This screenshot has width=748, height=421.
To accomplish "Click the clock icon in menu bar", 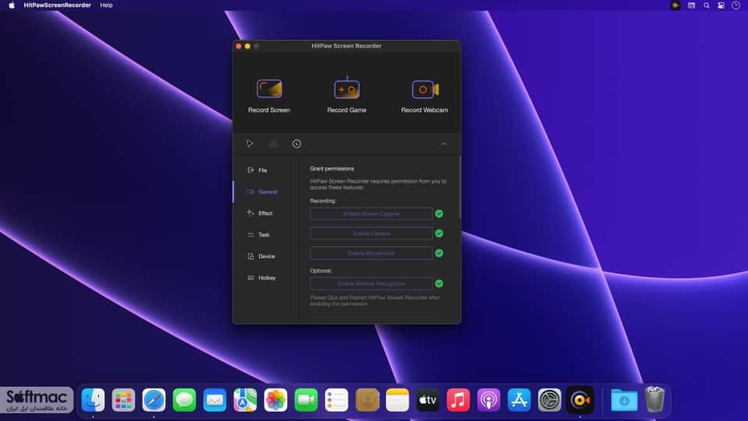I will [x=736, y=5].
